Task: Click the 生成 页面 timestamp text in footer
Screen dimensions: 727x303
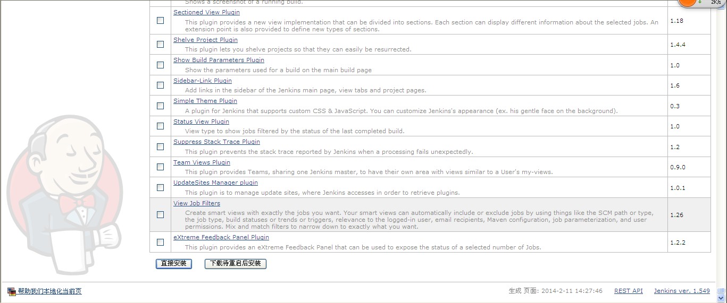Action: coord(555,291)
